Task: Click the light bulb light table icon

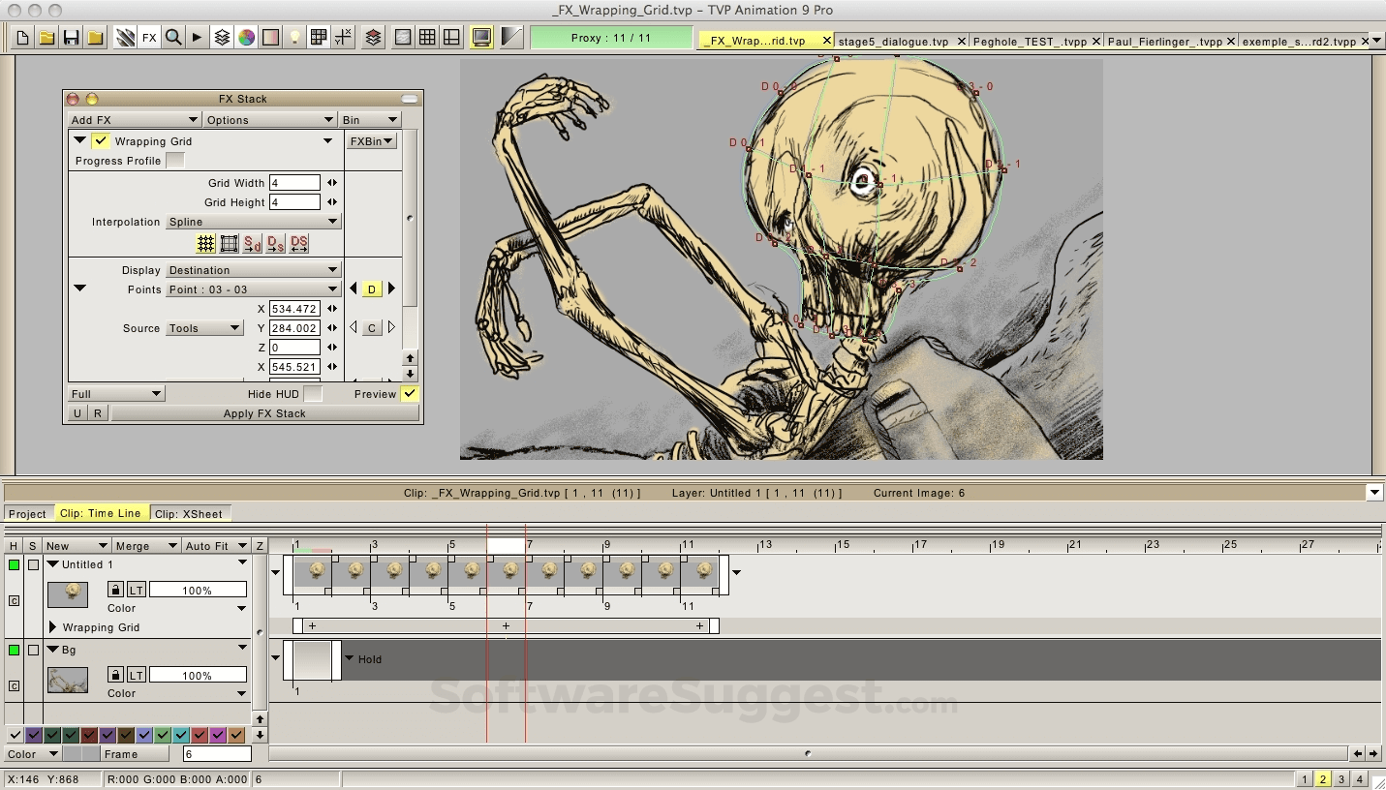Action: [295, 38]
